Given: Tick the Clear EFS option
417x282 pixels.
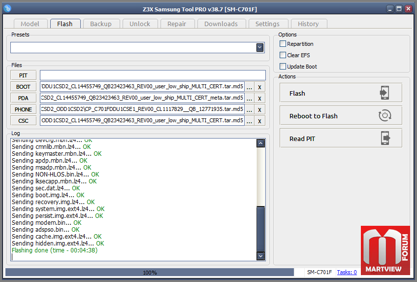Looking at the screenshot, I should coord(283,55).
